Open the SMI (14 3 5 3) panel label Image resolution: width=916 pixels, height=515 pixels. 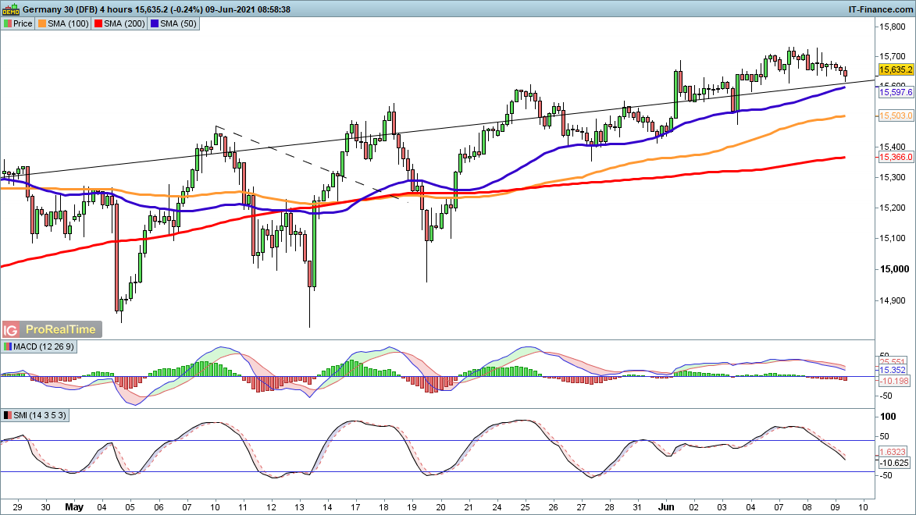[40, 415]
